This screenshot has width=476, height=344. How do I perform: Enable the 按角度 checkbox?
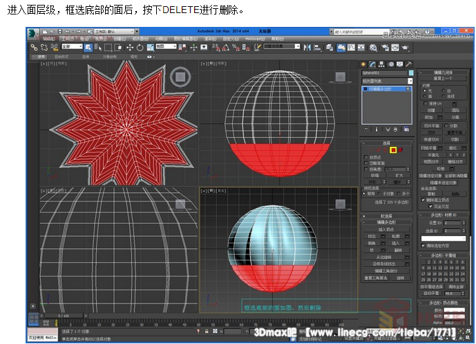(x=365, y=169)
